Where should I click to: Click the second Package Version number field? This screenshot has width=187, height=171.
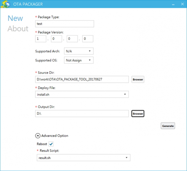click(56, 39)
